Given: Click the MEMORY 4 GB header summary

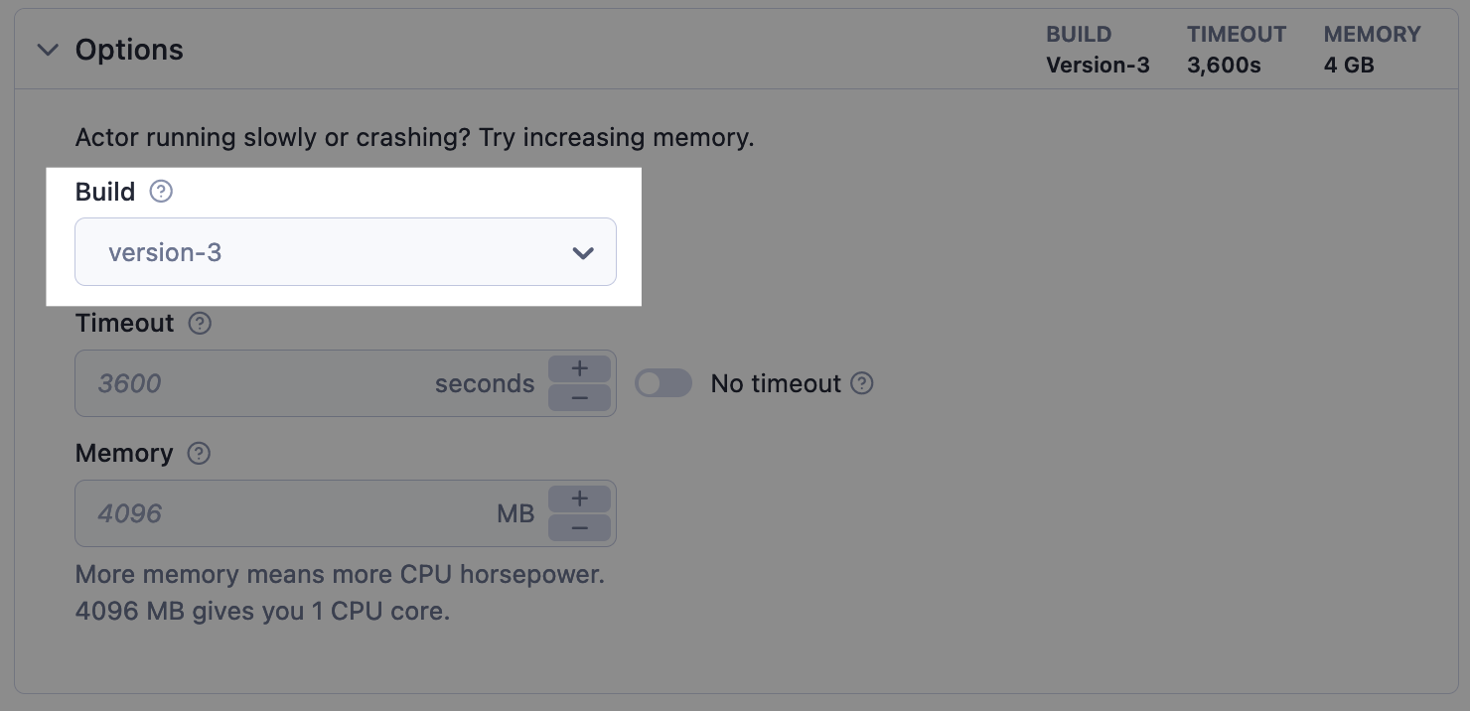Looking at the screenshot, I should click(1372, 50).
